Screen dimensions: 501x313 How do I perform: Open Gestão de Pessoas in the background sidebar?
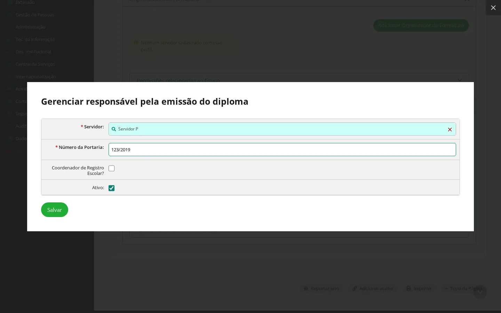(x=35, y=15)
